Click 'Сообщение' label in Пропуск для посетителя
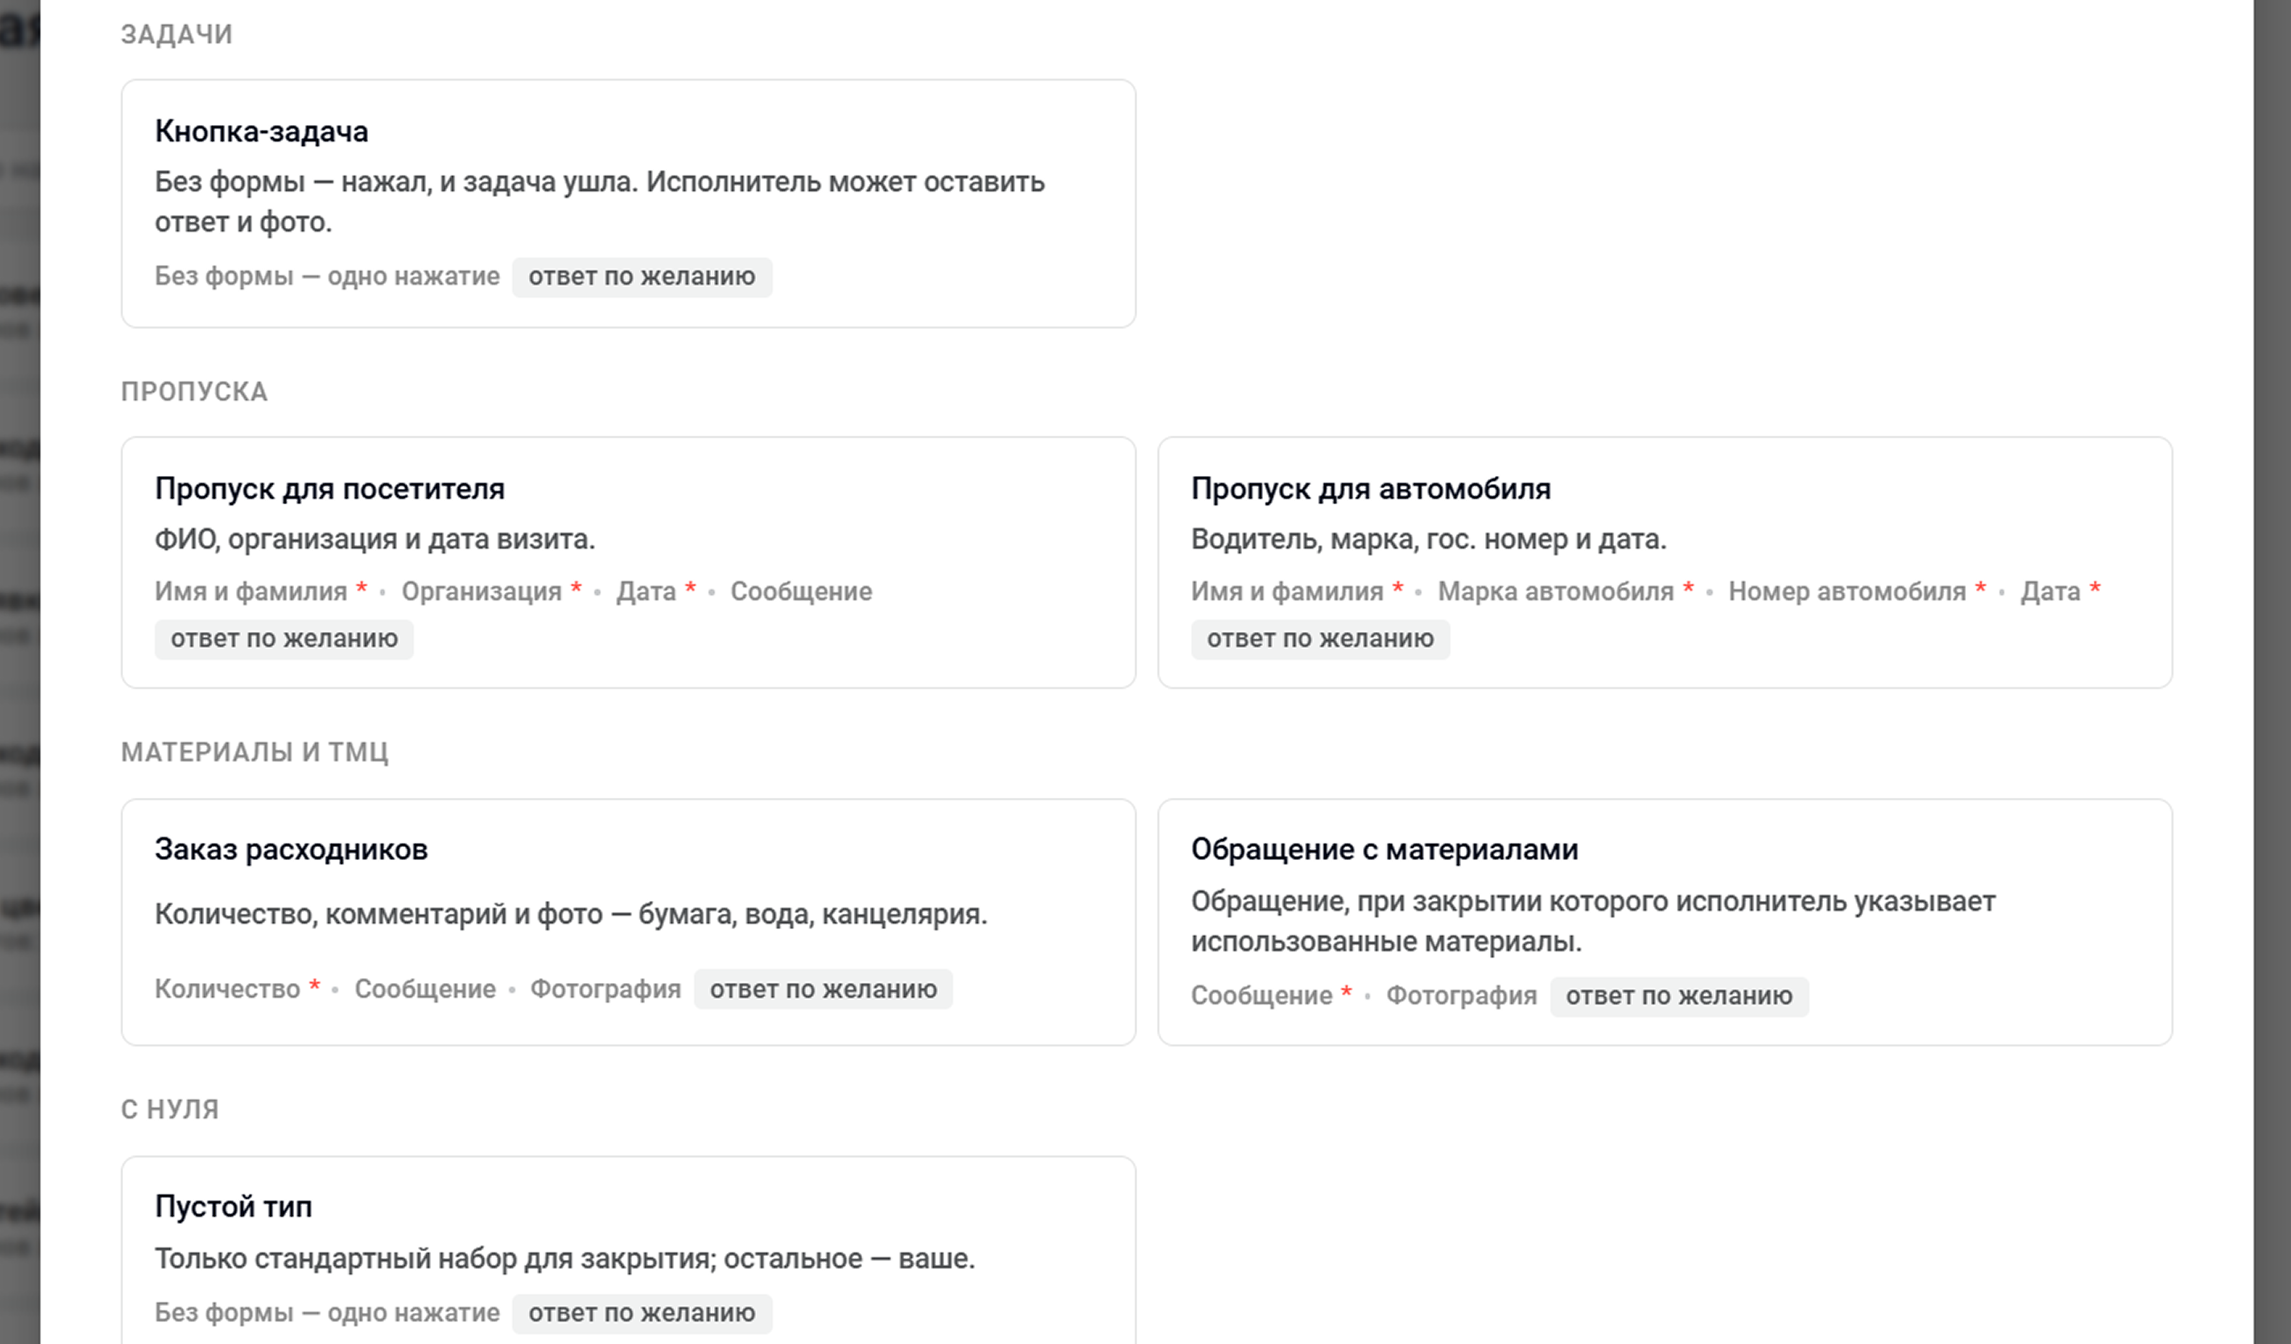The height and width of the screenshot is (1344, 2291). point(801,592)
